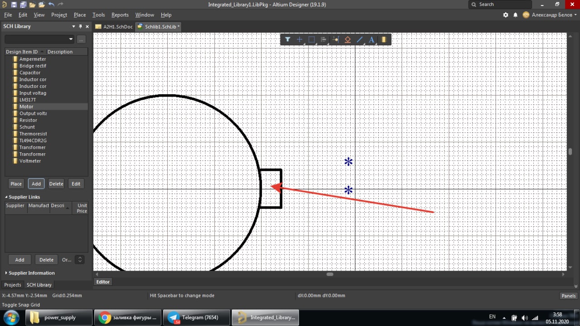Click in the Altium Search field
The width and height of the screenshot is (580, 326).
pyautogui.click(x=500, y=5)
